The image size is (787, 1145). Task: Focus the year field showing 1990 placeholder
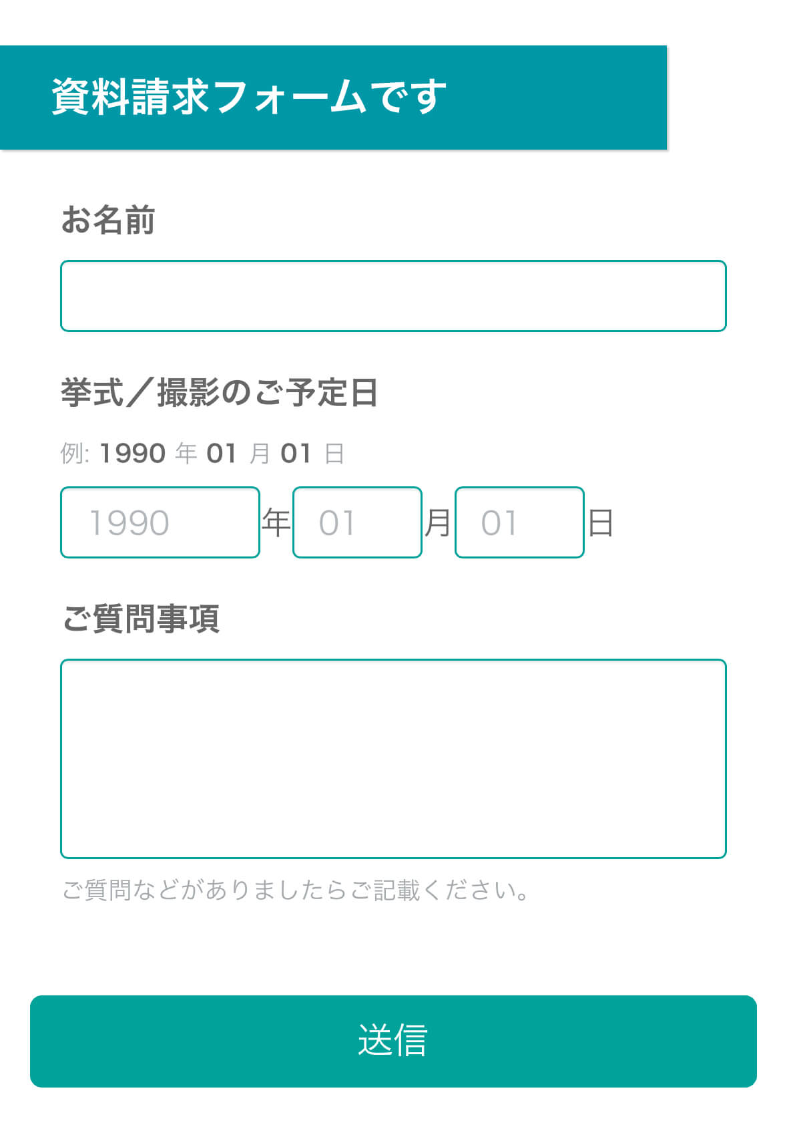pos(160,522)
